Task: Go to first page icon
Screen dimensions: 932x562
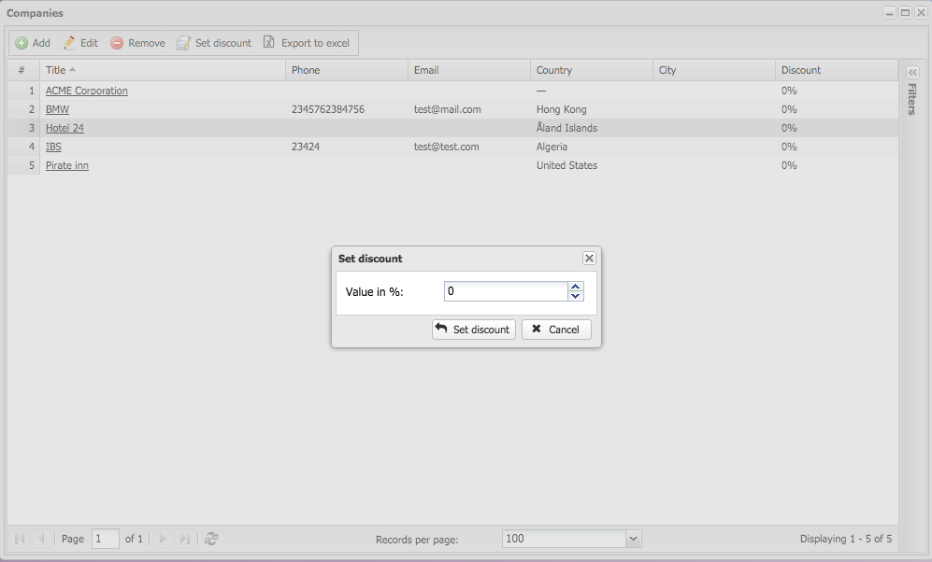Action: point(20,539)
